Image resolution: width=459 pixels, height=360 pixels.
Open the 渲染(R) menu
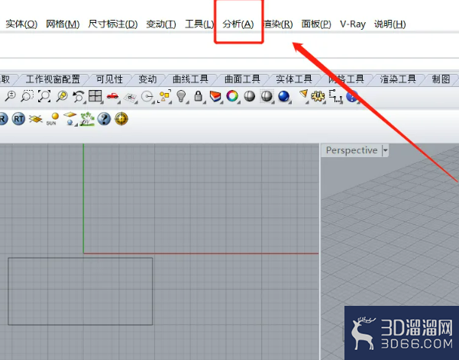(x=278, y=24)
